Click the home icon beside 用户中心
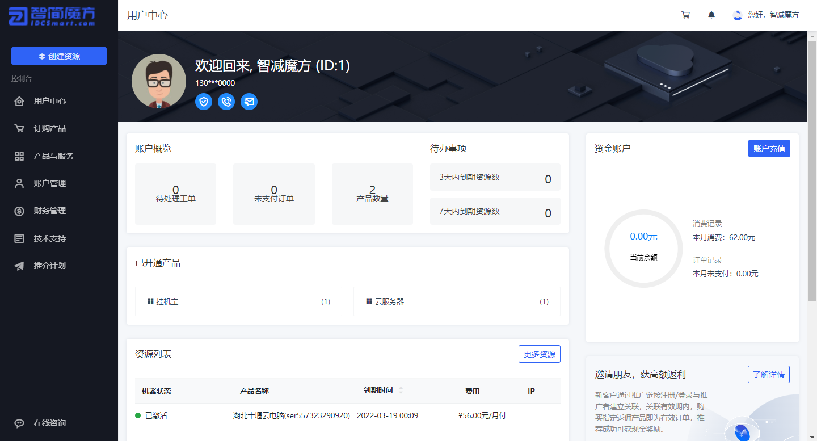Image resolution: width=817 pixels, height=441 pixels. click(x=19, y=101)
